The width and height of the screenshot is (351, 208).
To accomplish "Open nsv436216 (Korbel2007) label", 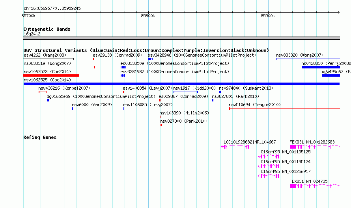I will tap(64, 88).
